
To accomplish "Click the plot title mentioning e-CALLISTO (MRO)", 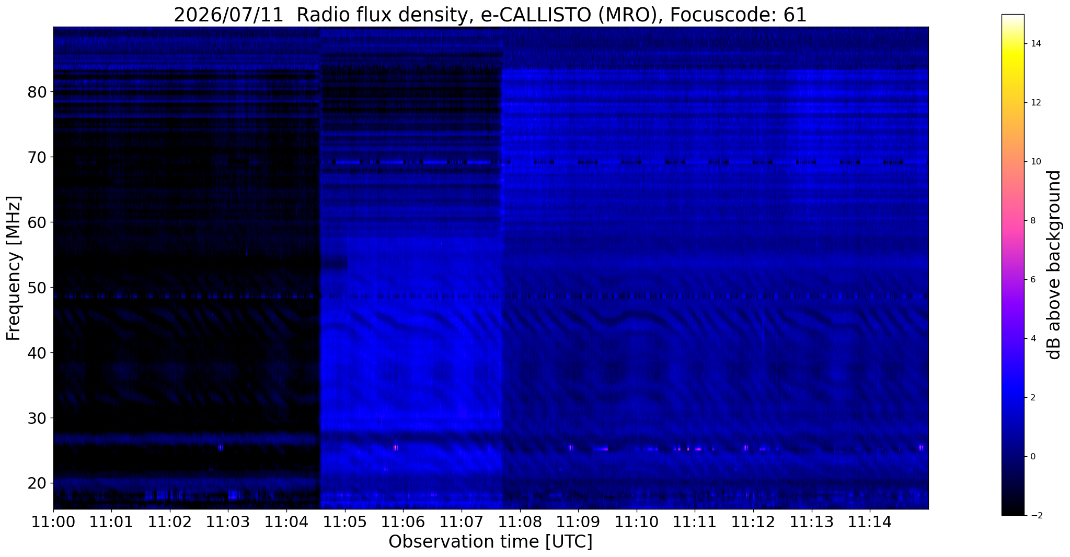I will tap(490, 15).
